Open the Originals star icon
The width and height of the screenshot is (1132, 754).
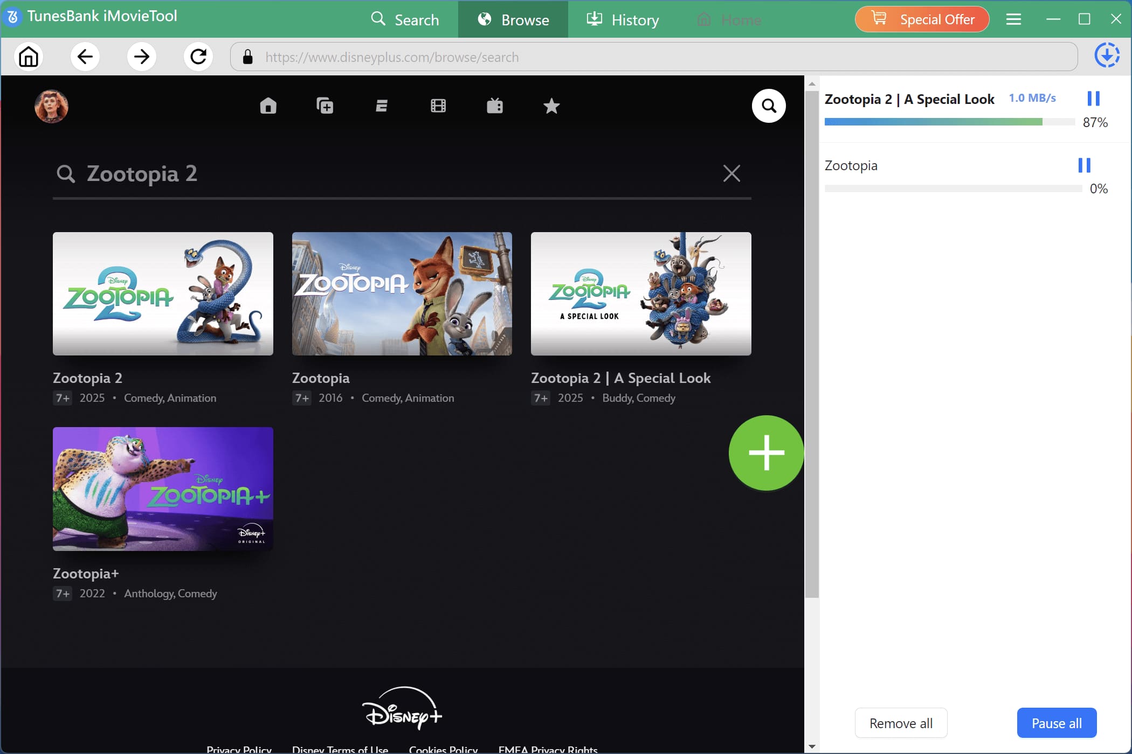coord(551,106)
